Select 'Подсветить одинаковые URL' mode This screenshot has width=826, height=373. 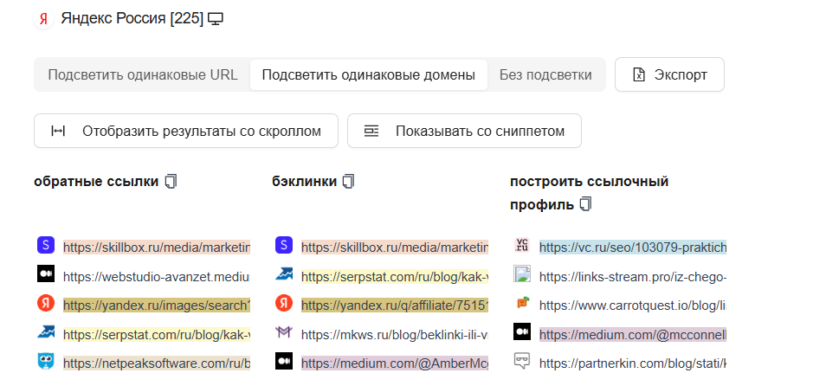pyautogui.click(x=143, y=74)
